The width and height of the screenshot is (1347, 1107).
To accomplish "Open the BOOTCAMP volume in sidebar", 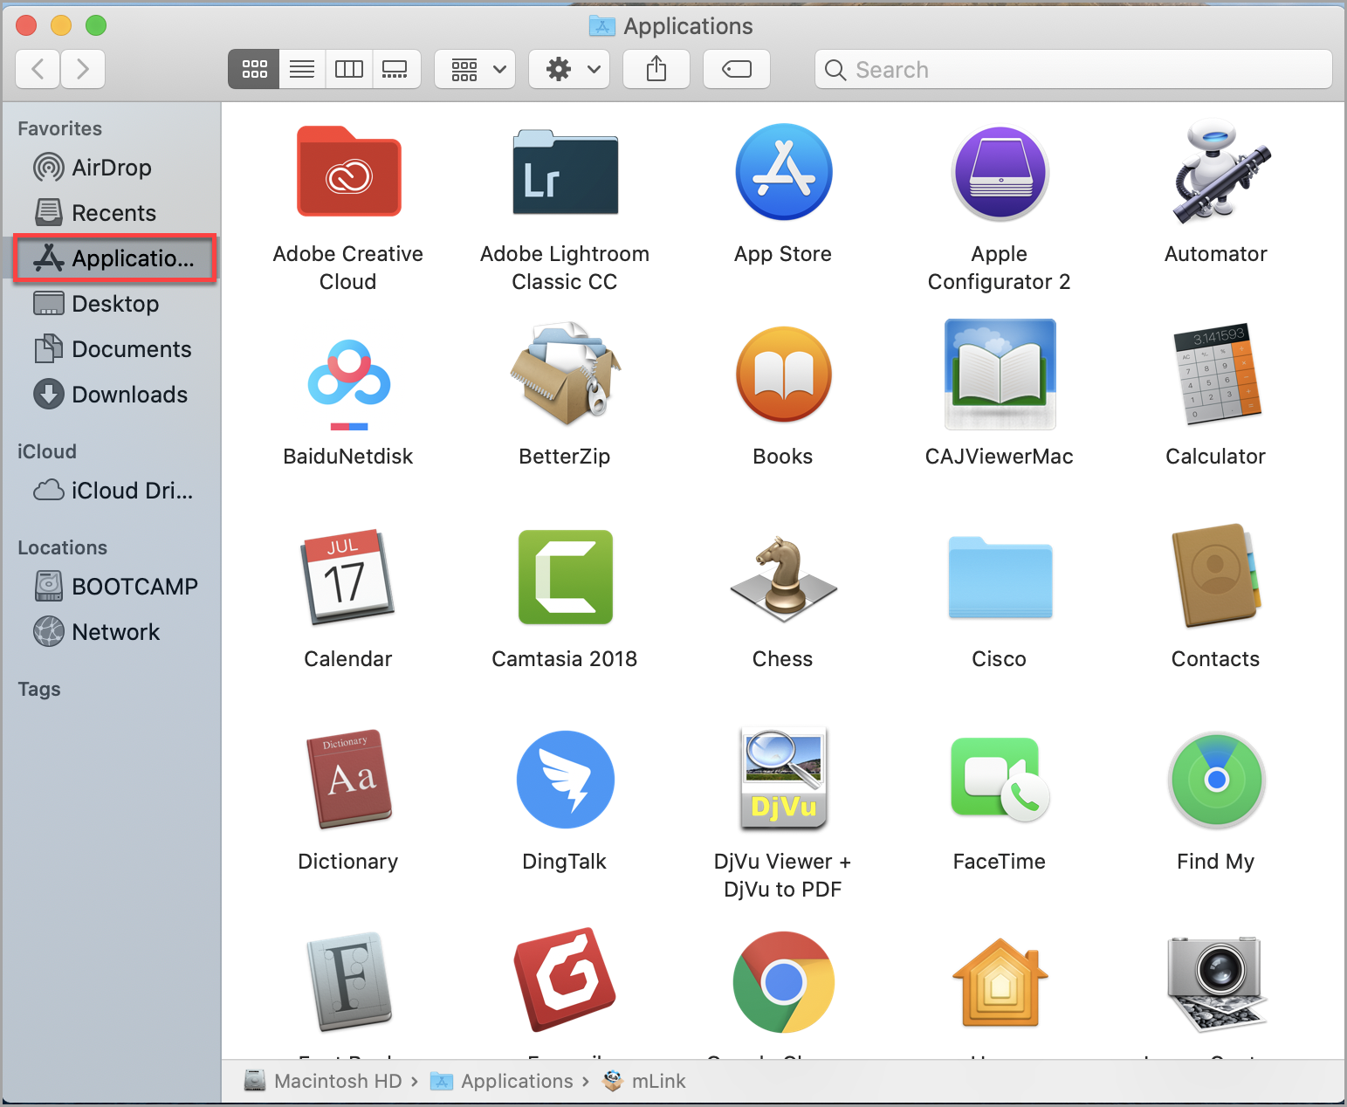I will (x=112, y=587).
